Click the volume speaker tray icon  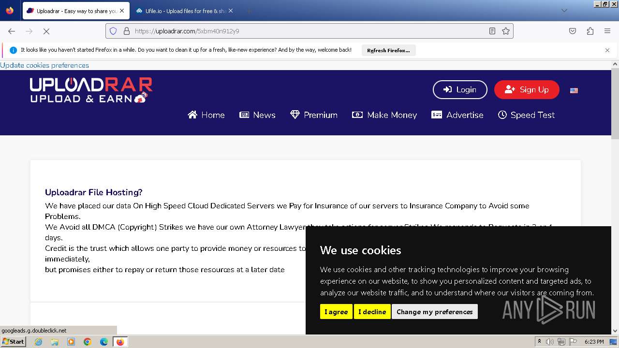pos(550,342)
